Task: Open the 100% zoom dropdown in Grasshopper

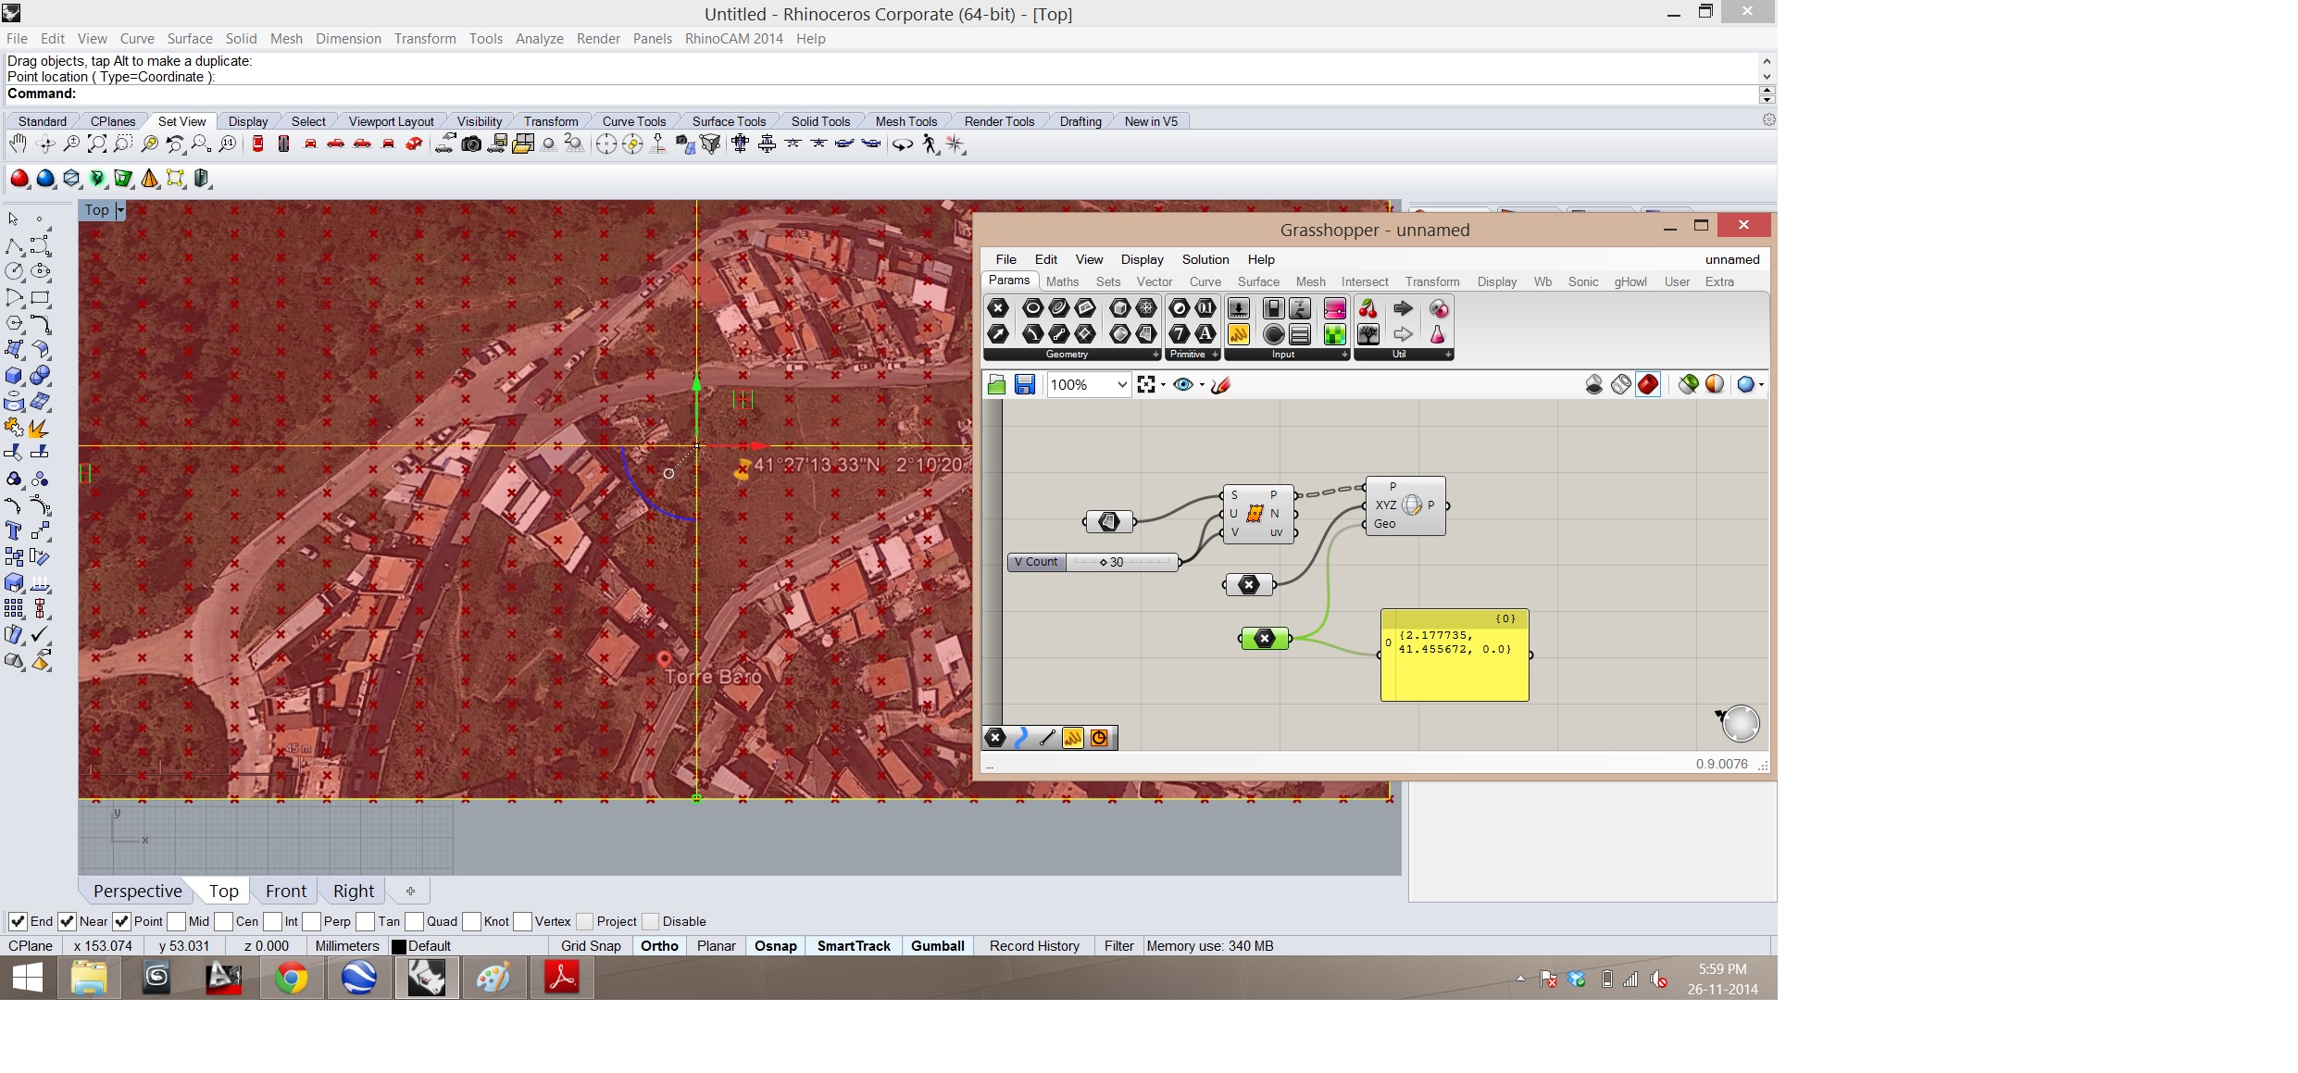Action: click(x=1121, y=385)
